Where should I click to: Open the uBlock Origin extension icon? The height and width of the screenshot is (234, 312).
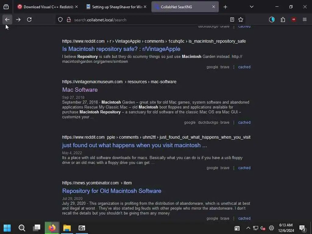294,19
